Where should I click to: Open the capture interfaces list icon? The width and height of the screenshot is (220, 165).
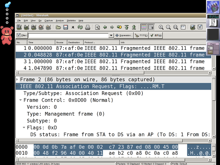pyautogui.click(x=19, y=27)
